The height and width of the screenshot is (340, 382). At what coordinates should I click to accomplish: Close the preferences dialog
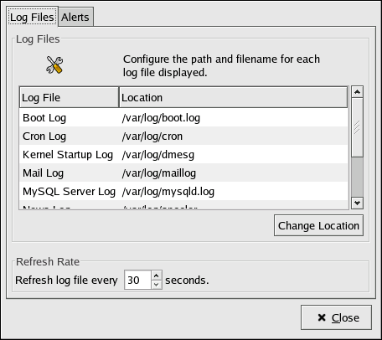(336, 317)
